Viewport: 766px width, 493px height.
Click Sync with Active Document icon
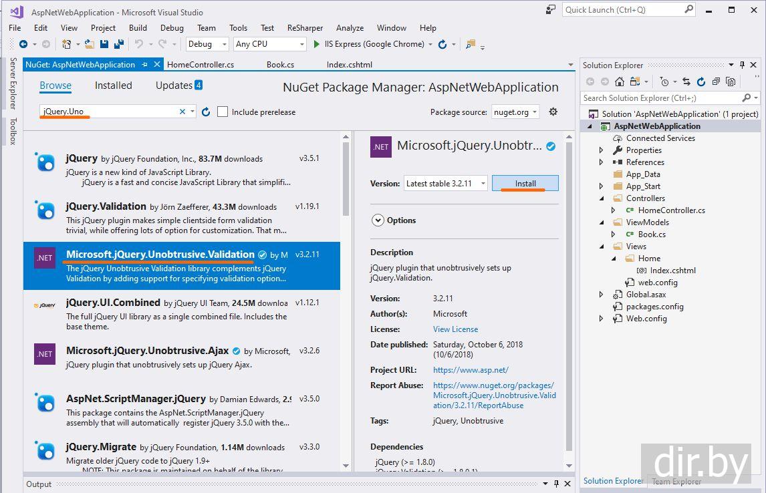click(x=686, y=81)
